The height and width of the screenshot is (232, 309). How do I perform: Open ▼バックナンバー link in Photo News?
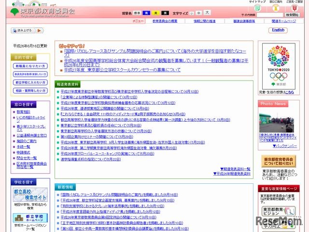pyautogui.click(x=285, y=146)
